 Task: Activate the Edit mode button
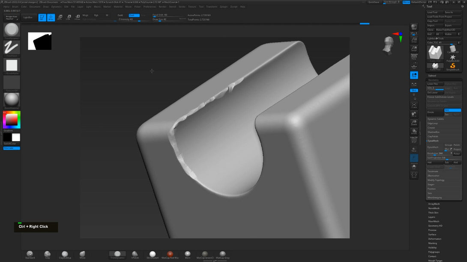(42, 18)
